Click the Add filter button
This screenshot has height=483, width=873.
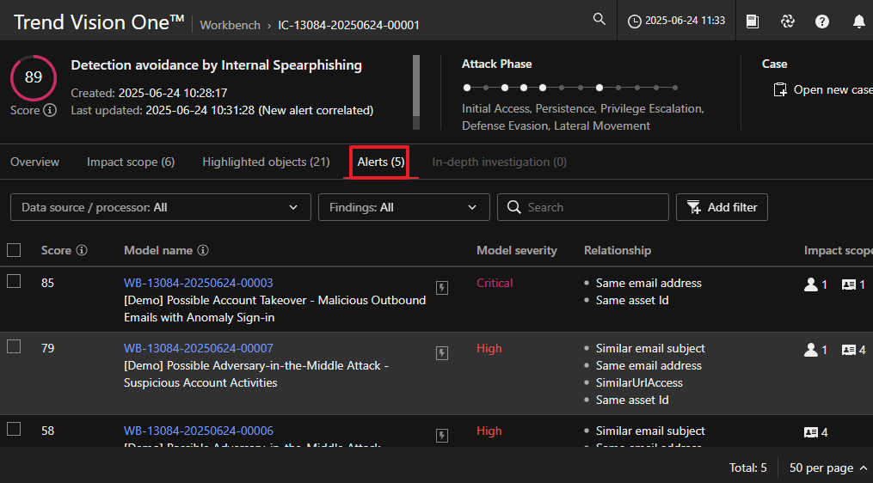[722, 207]
